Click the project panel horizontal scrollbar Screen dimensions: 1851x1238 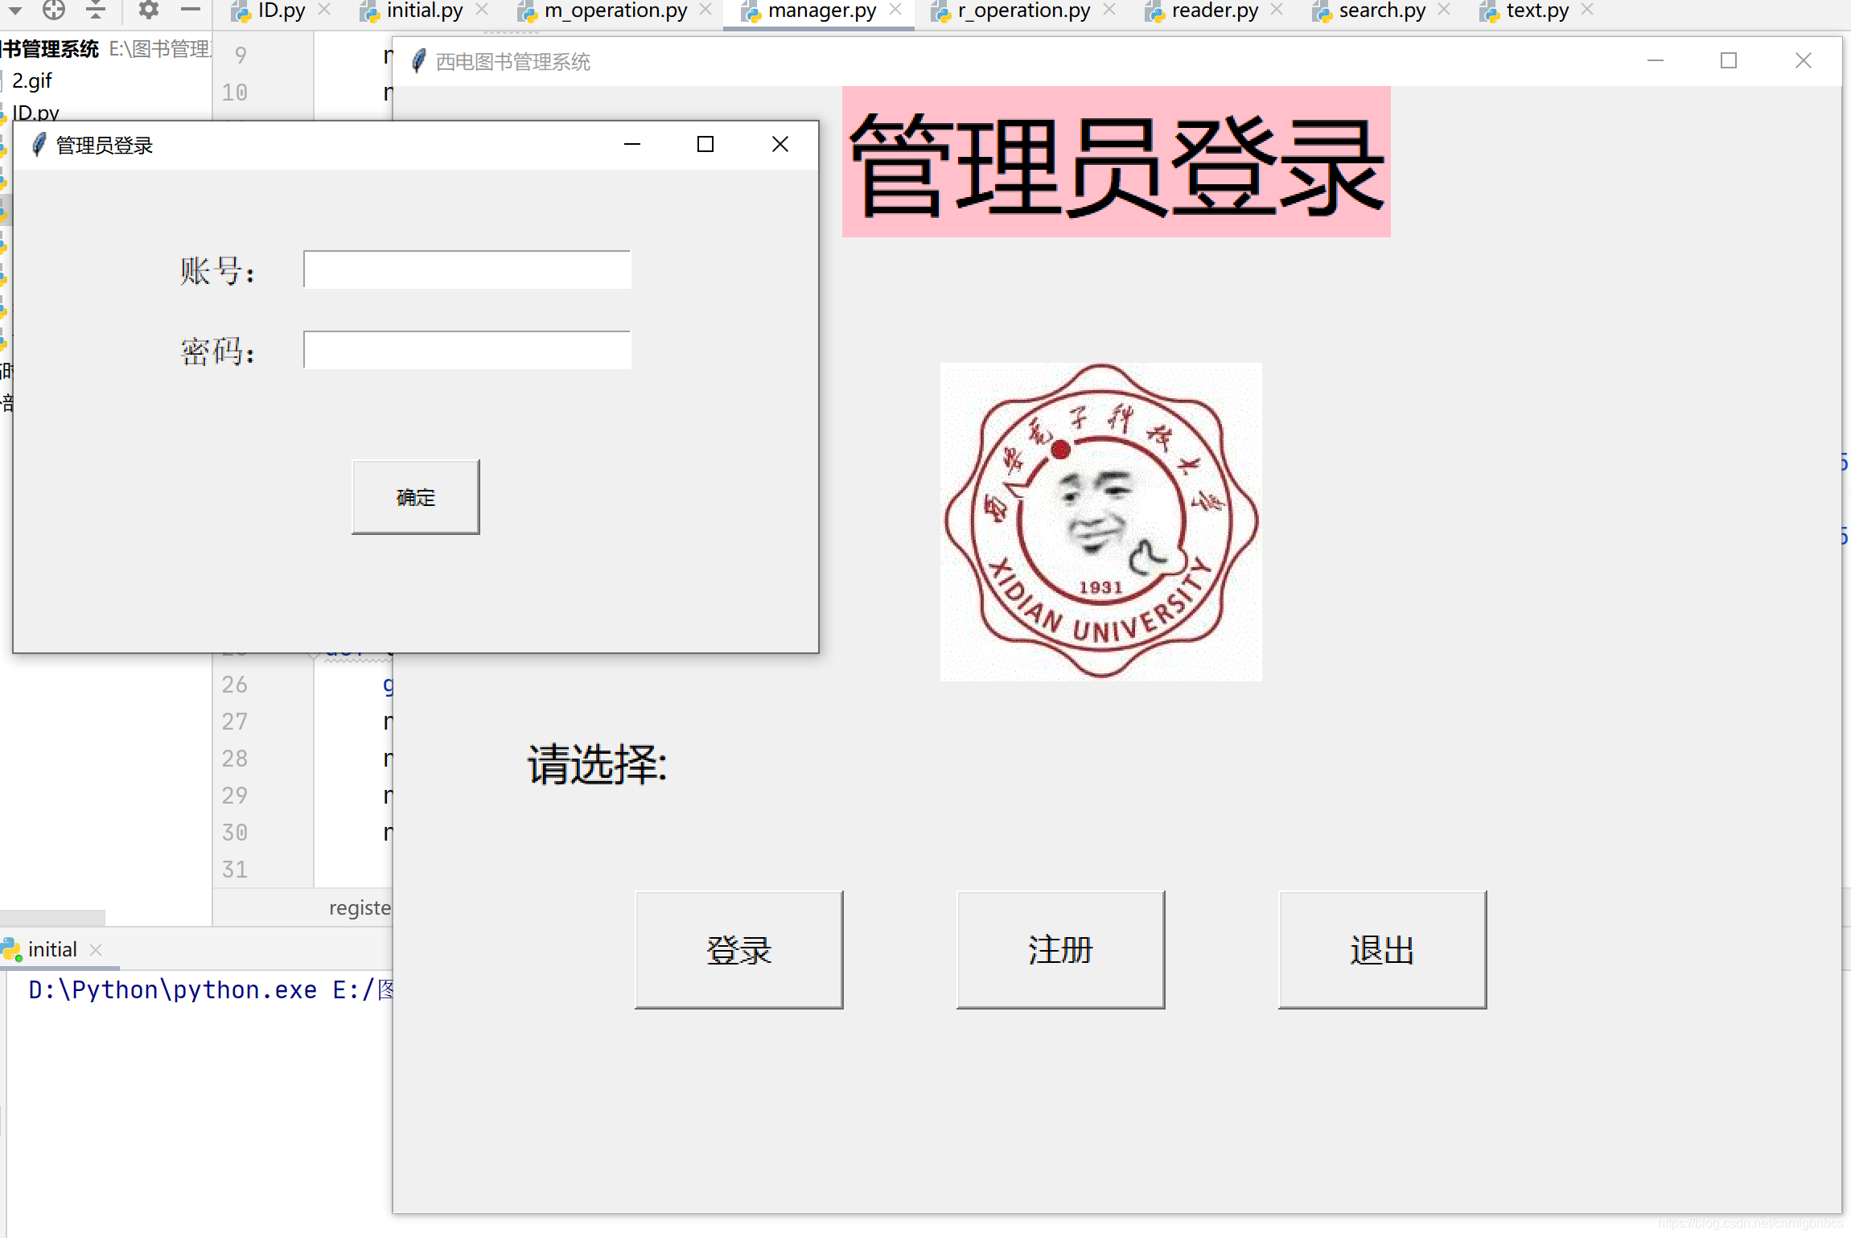[x=52, y=917]
